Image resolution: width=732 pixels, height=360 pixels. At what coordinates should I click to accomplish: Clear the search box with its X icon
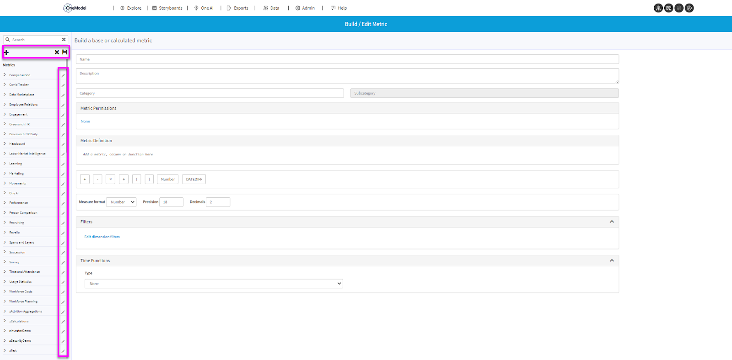pyautogui.click(x=64, y=40)
